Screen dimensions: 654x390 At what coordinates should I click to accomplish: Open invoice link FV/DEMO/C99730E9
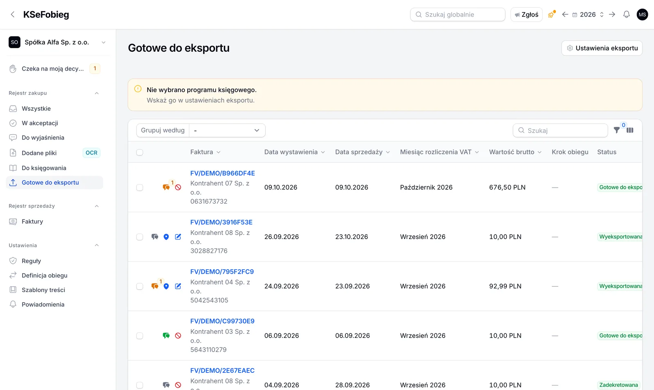click(x=222, y=321)
